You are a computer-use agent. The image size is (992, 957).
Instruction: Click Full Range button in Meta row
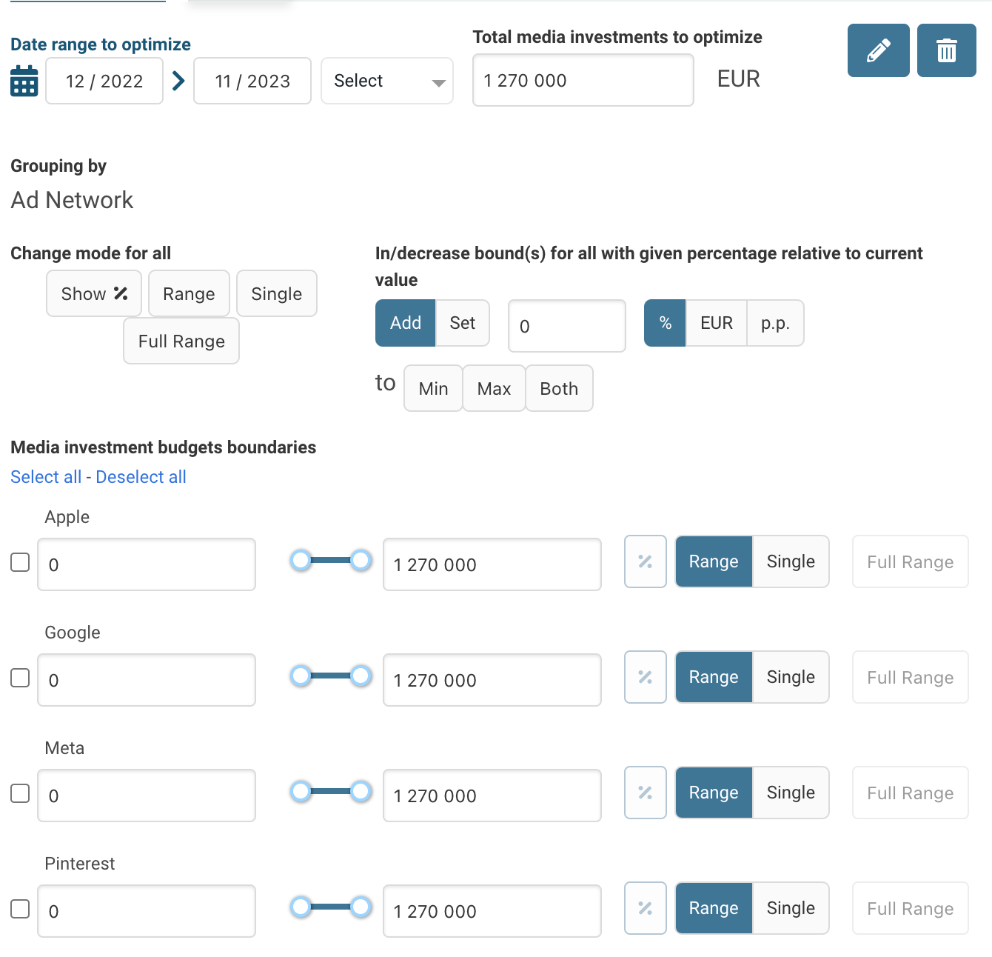911,793
